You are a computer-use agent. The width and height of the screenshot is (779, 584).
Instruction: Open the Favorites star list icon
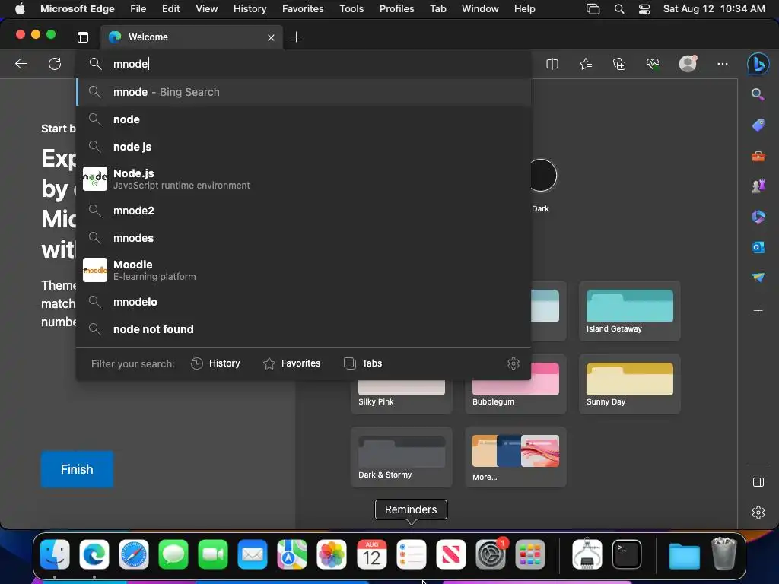(x=586, y=64)
